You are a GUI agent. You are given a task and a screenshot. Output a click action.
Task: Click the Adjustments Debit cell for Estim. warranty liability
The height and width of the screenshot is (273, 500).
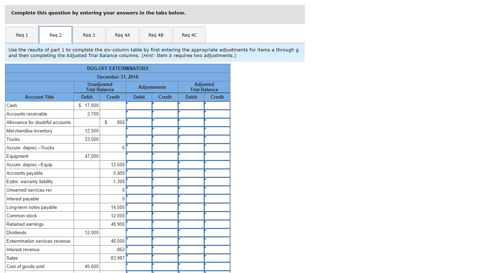pos(139,181)
